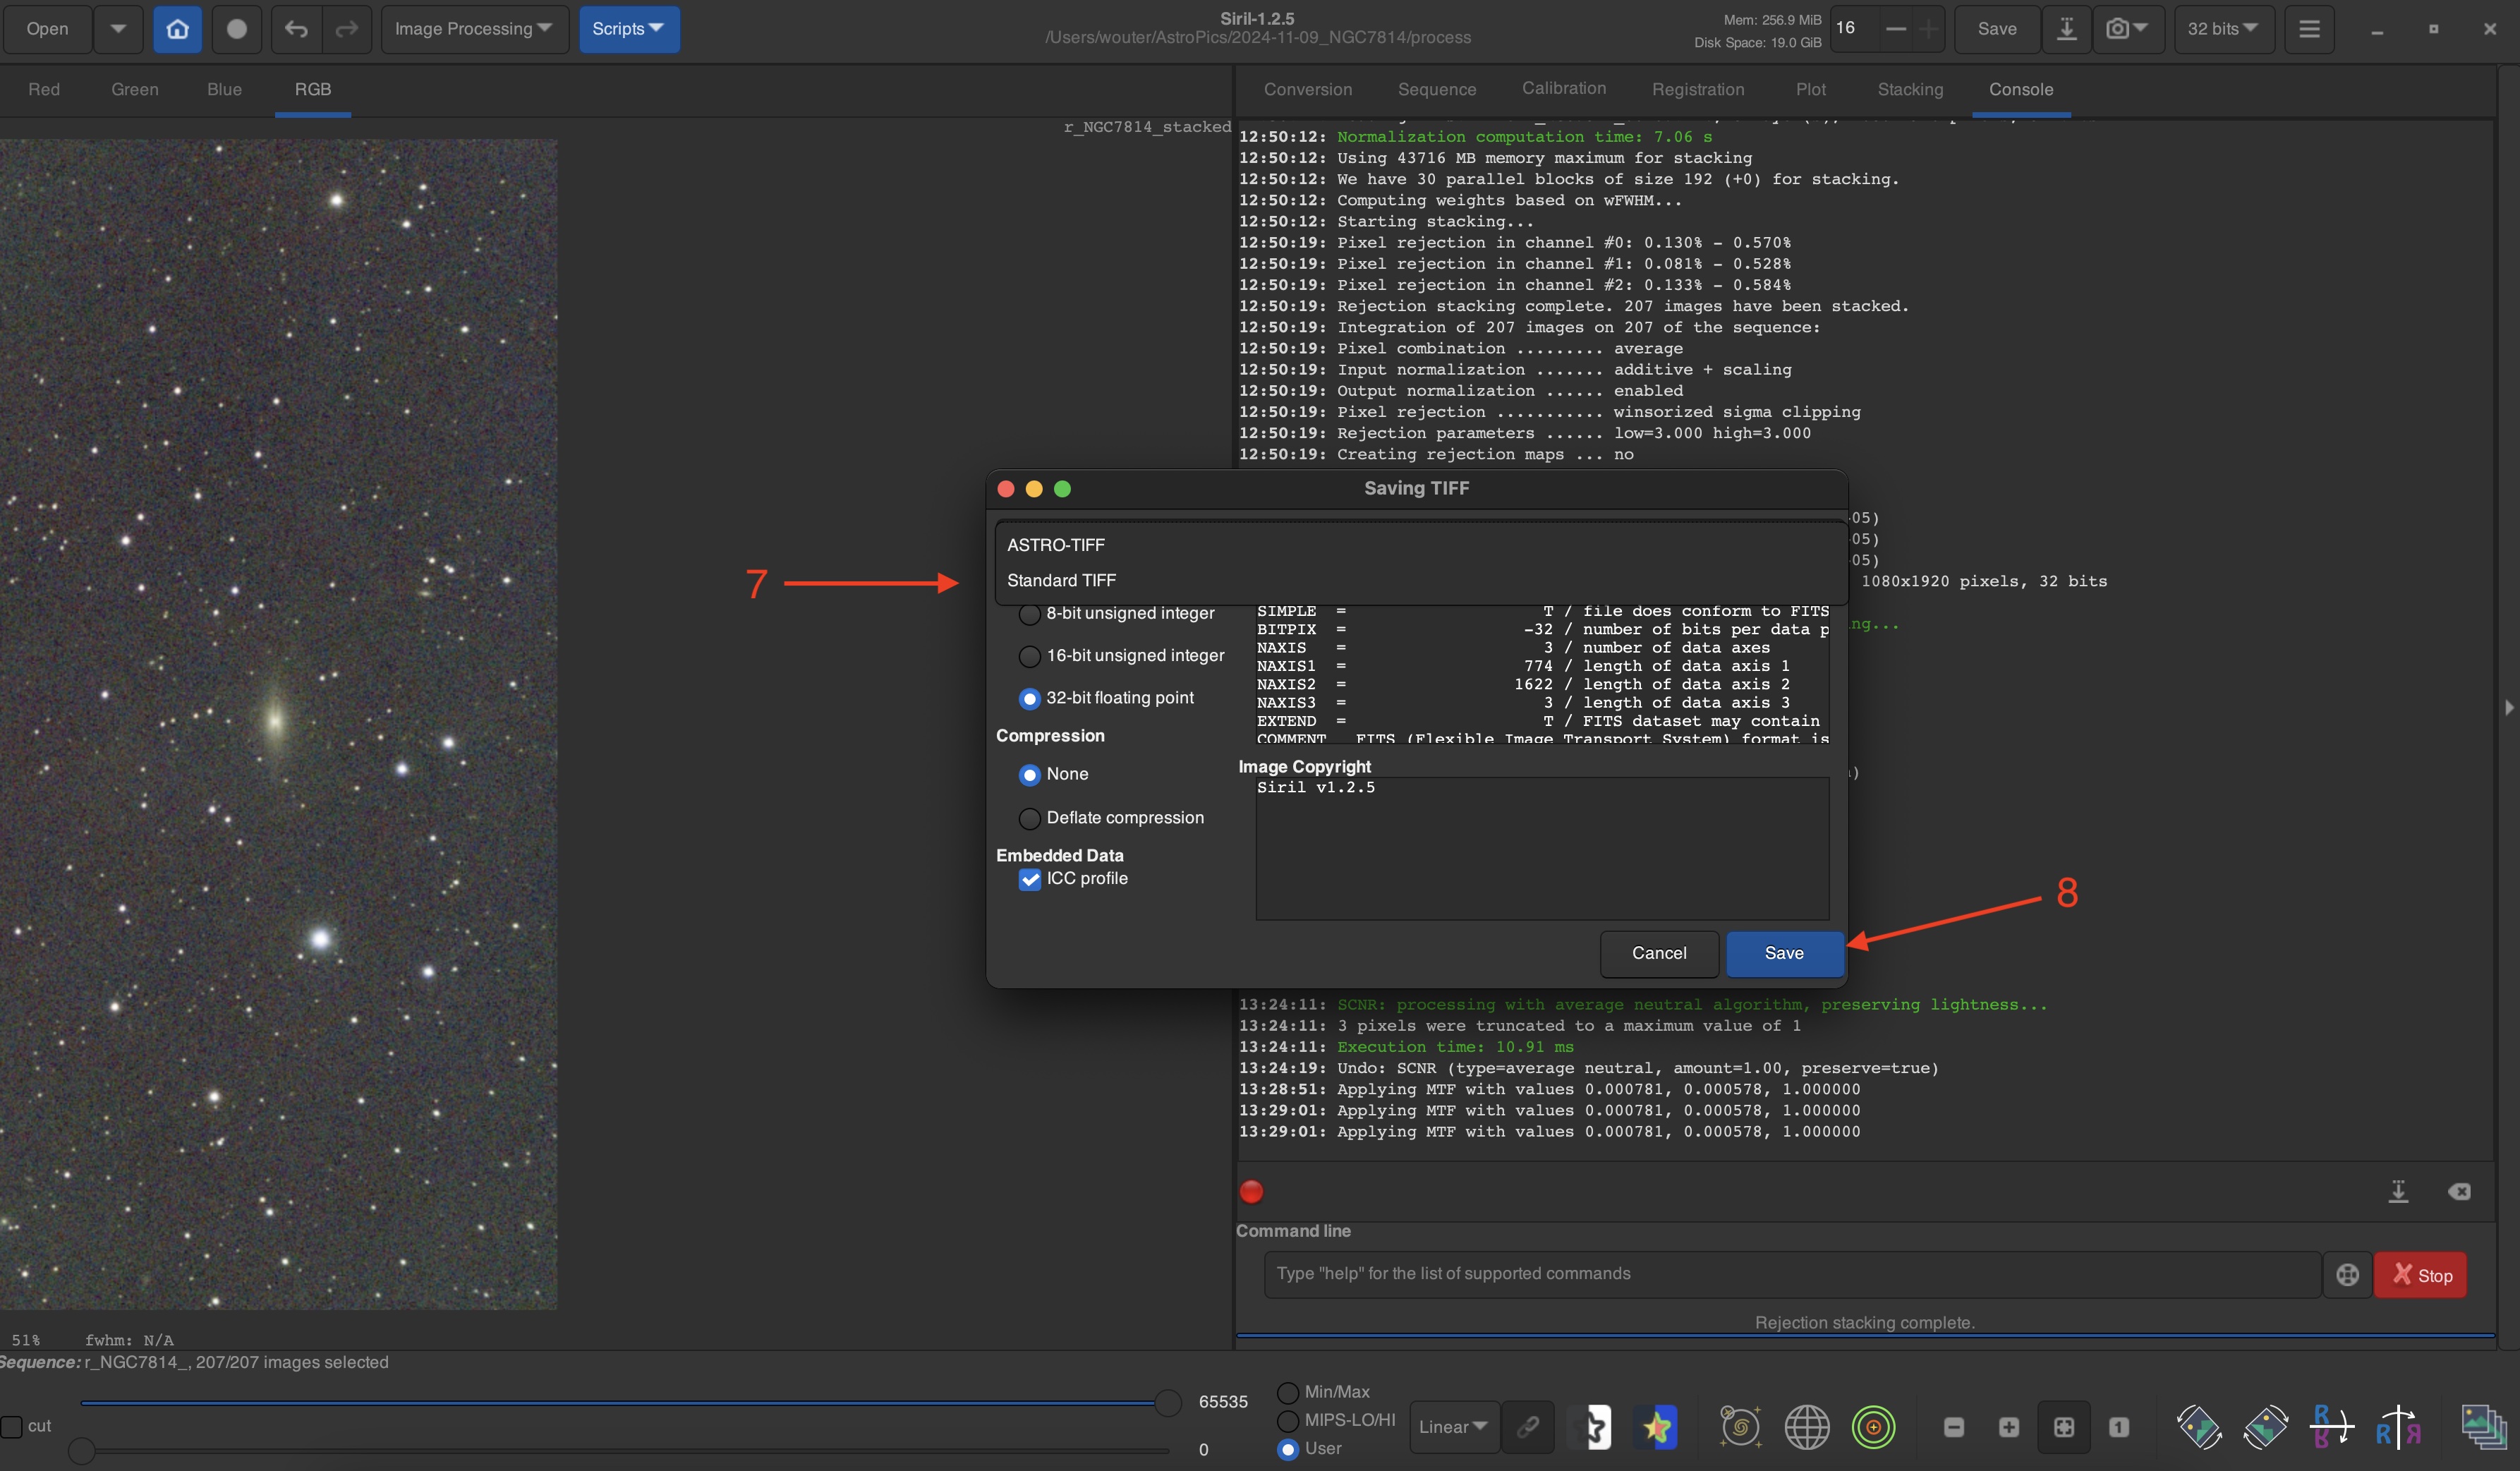Show the celestial grid globe icon
Viewport: 2520px width, 1471px height.
point(1807,1427)
